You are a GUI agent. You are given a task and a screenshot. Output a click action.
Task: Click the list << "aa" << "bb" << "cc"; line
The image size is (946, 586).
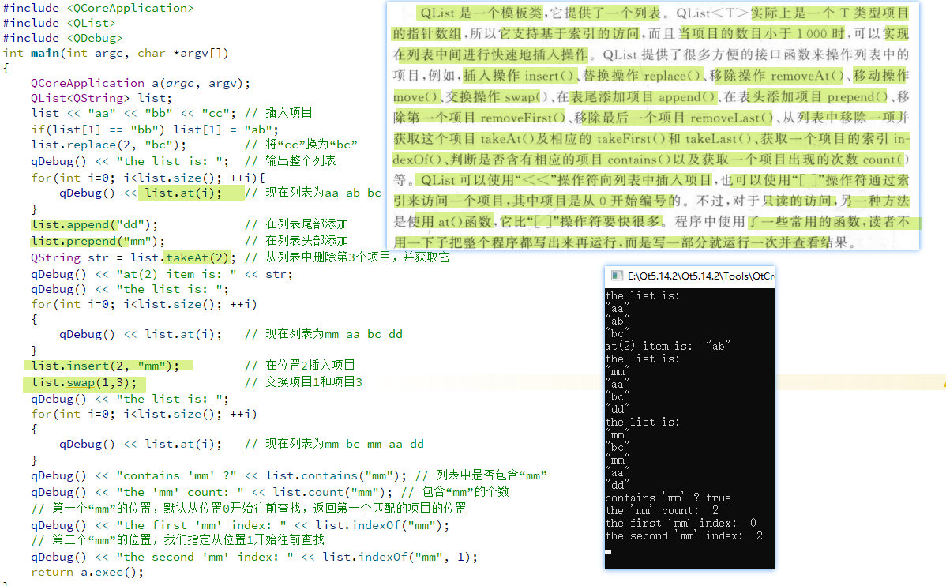(x=134, y=113)
